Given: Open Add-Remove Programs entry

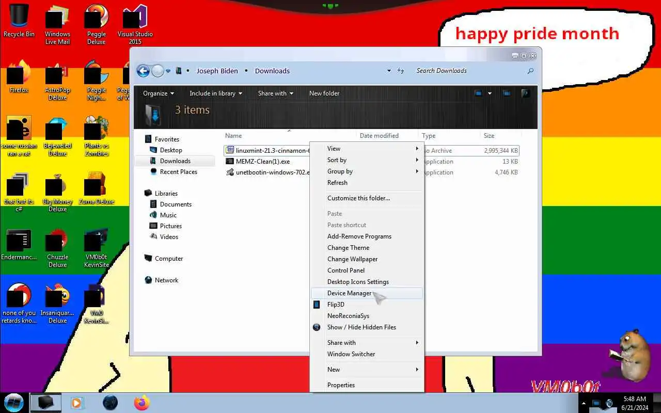Looking at the screenshot, I should pos(367,236).
